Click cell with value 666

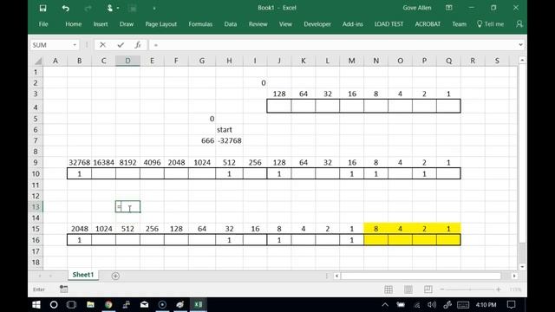[202, 140]
